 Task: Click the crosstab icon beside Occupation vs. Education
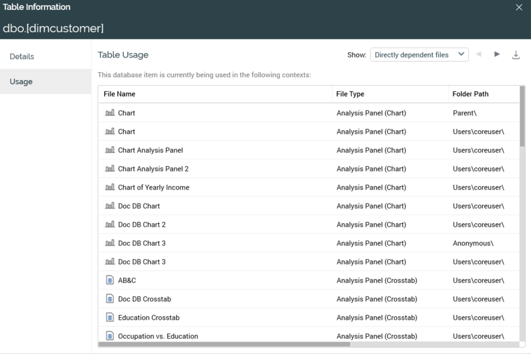109,336
